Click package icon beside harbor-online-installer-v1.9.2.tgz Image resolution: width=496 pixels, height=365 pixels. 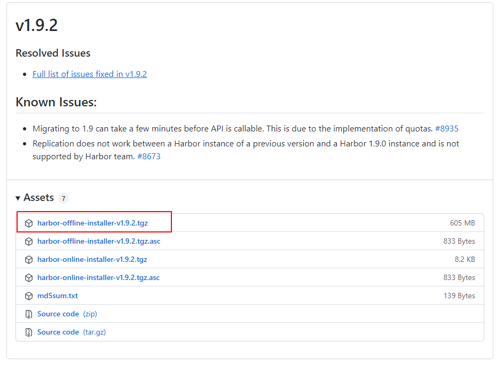(x=29, y=260)
